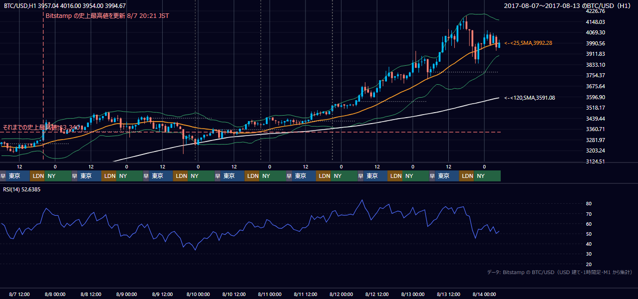Click RSI axis level 20

point(589,264)
